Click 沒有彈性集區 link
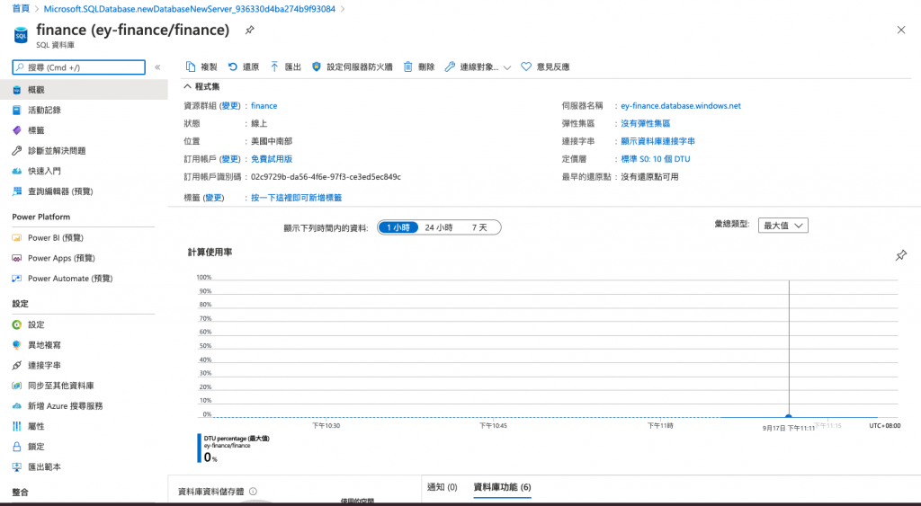 click(646, 123)
